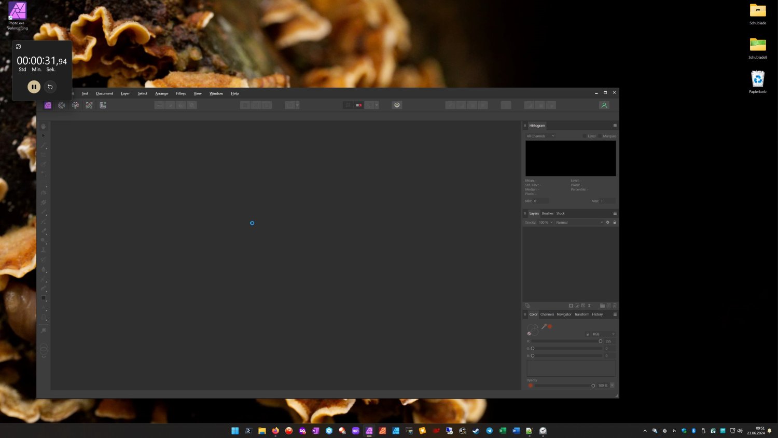This screenshot has width=778, height=438.
Task: Pause the stopwatch timer
Action: tap(34, 87)
